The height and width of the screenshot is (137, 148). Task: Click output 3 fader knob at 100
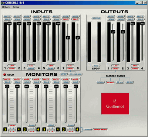(x=132, y=24)
